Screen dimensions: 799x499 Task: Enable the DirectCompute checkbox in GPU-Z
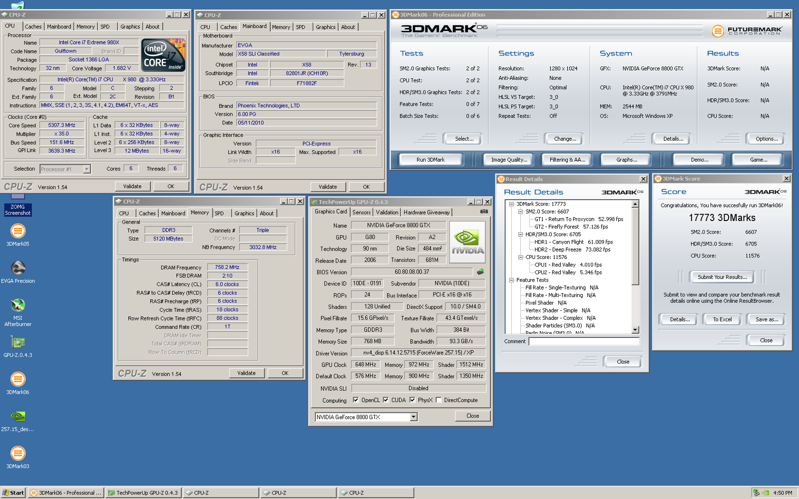tap(438, 400)
